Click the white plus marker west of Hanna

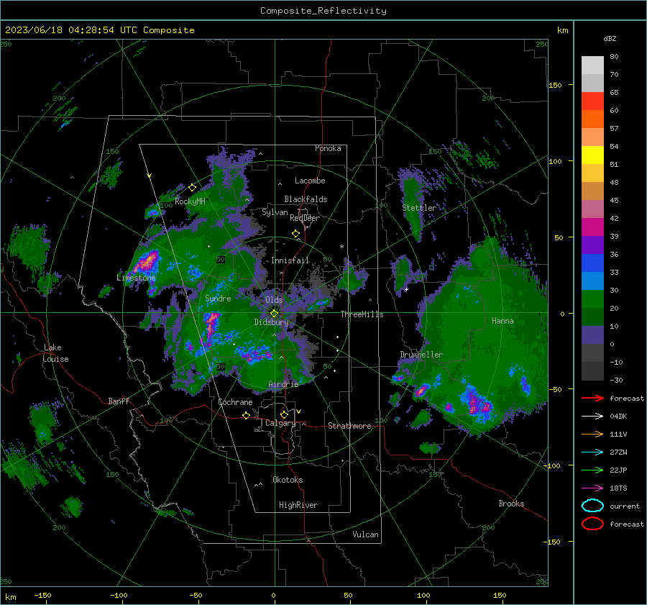[406, 290]
